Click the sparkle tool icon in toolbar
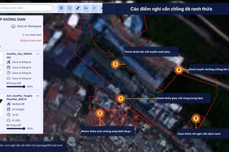229x152 pixels. 94,8
